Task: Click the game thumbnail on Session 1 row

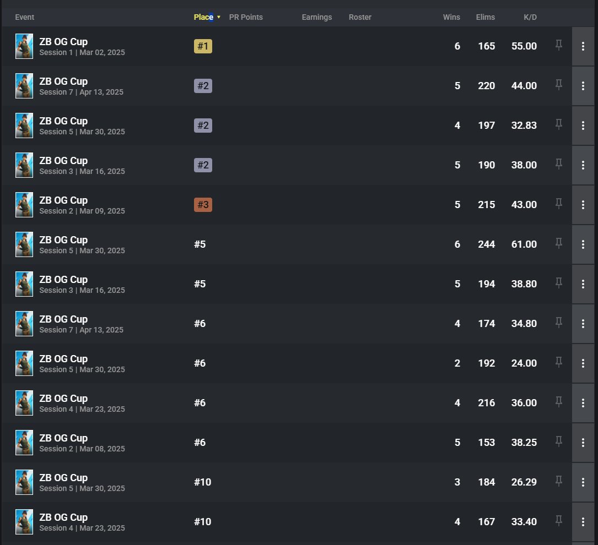Action: tap(24, 46)
